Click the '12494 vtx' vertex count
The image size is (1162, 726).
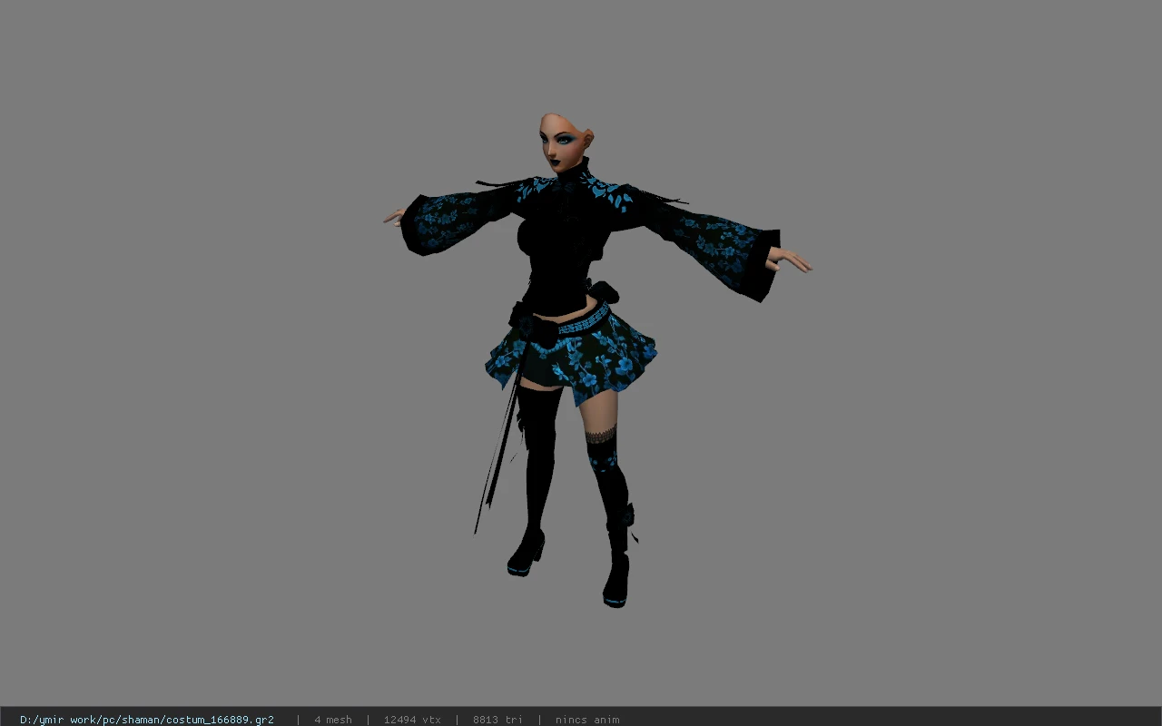click(x=412, y=720)
